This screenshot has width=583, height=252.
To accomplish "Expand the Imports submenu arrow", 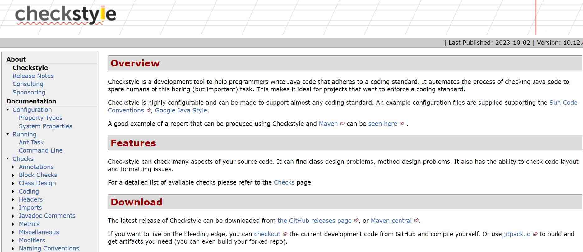I will click(13, 208).
